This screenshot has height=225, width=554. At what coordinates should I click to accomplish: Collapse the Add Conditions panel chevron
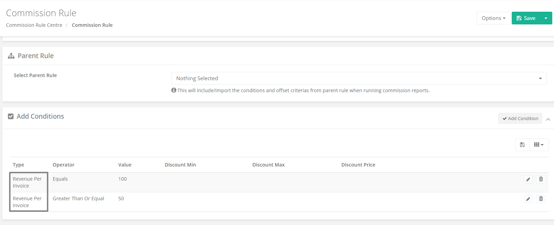pos(548,119)
